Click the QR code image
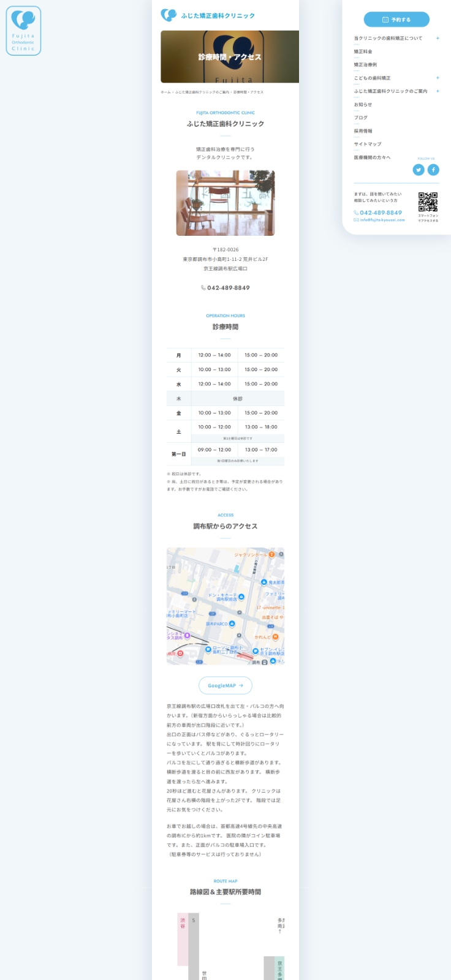 [x=428, y=202]
